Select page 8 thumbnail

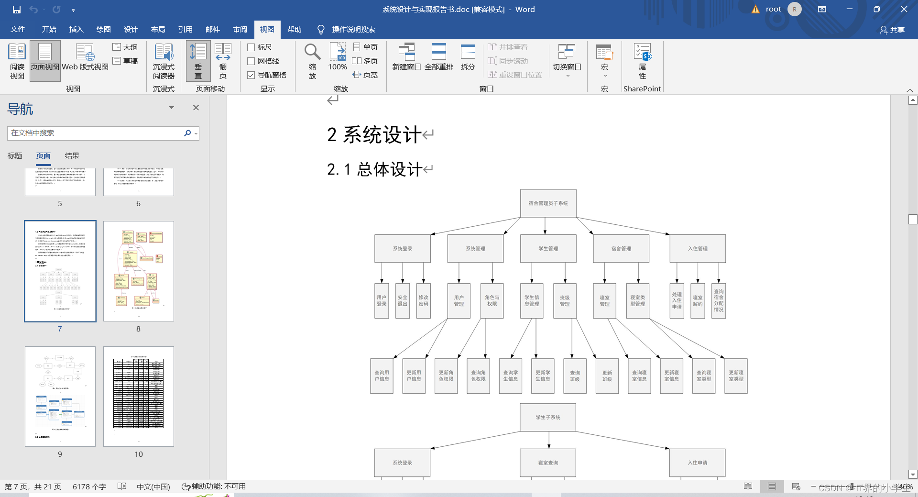(139, 271)
